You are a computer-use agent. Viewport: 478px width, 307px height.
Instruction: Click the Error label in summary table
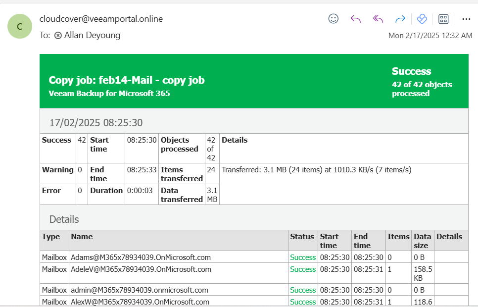[x=51, y=191]
